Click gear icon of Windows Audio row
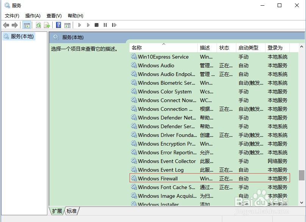Screen dimensions: 306x222 coord(134,65)
